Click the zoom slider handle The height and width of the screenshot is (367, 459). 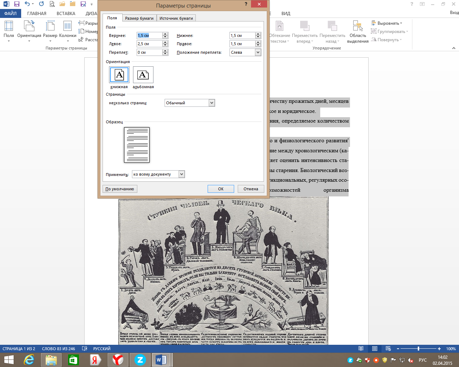coord(418,349)
